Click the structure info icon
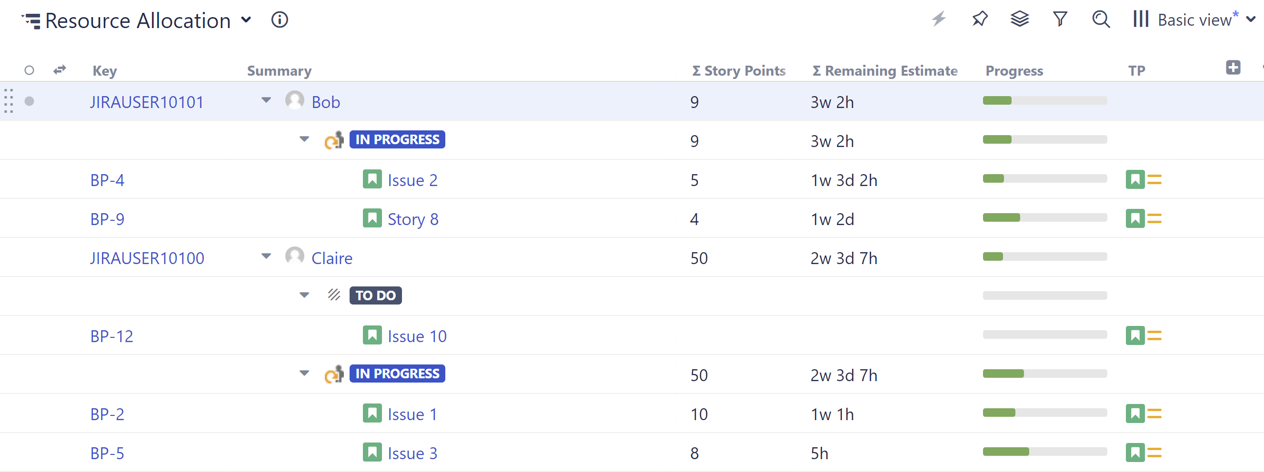 pos(279,20)
